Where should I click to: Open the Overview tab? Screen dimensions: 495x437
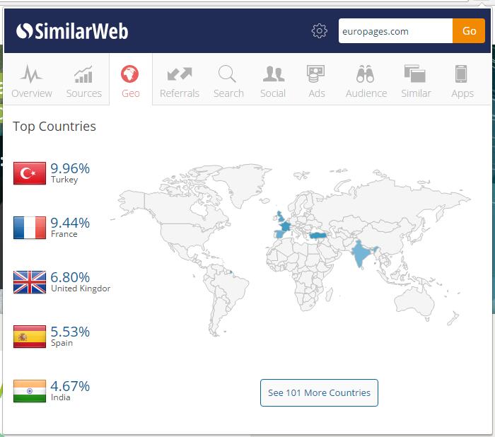(x=32, y=81)
